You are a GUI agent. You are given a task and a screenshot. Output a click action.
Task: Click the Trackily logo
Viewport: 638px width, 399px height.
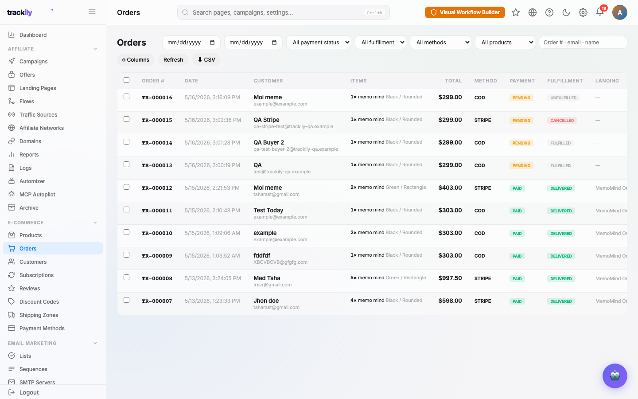tap(19, 12)
